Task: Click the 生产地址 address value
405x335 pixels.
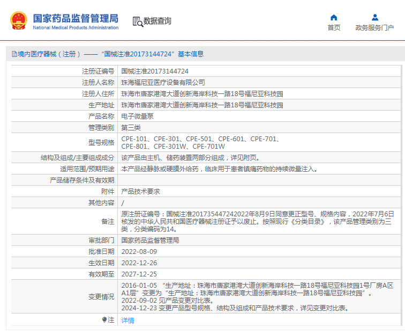Action: (x=202, y=105)
